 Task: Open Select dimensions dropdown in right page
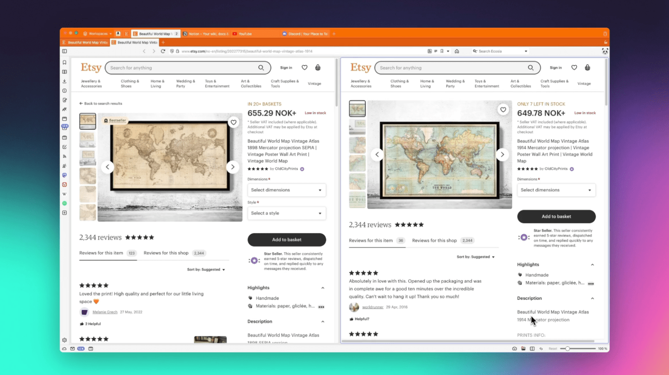(x=556, y=190)
